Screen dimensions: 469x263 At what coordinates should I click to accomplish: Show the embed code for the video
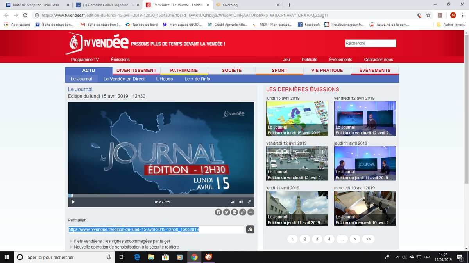[251, 212]
